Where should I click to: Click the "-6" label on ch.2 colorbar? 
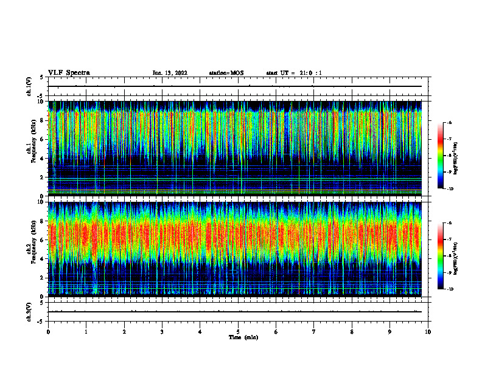450,223
